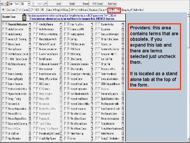Open the Outline View tab
The image size is (190, 143).
138,10
